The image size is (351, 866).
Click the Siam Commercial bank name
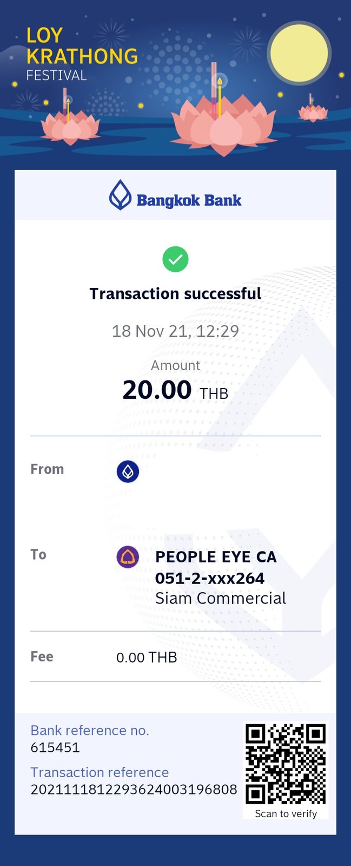click(x=220, y=598)
